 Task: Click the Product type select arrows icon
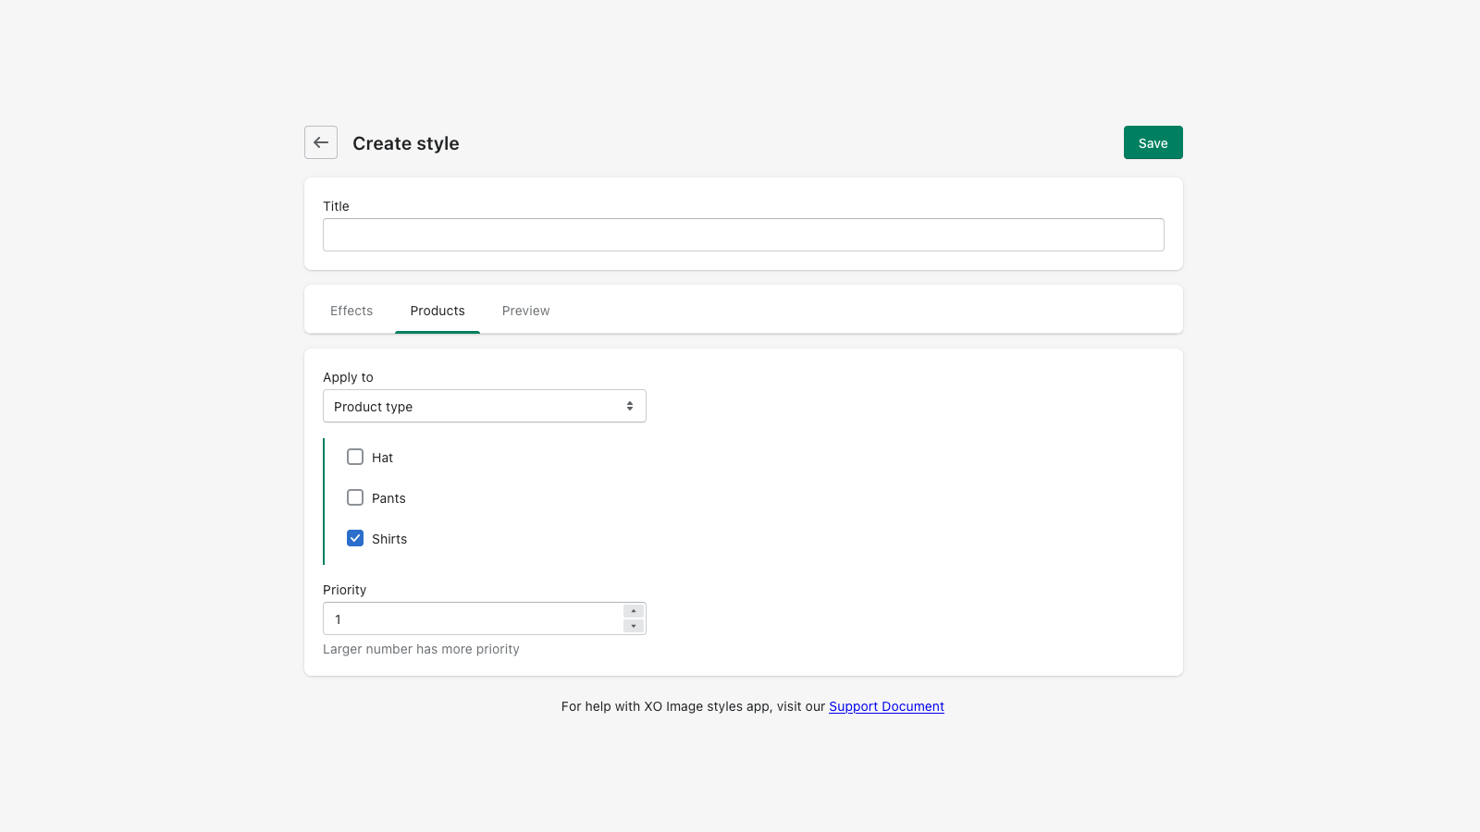coord(630,406)
